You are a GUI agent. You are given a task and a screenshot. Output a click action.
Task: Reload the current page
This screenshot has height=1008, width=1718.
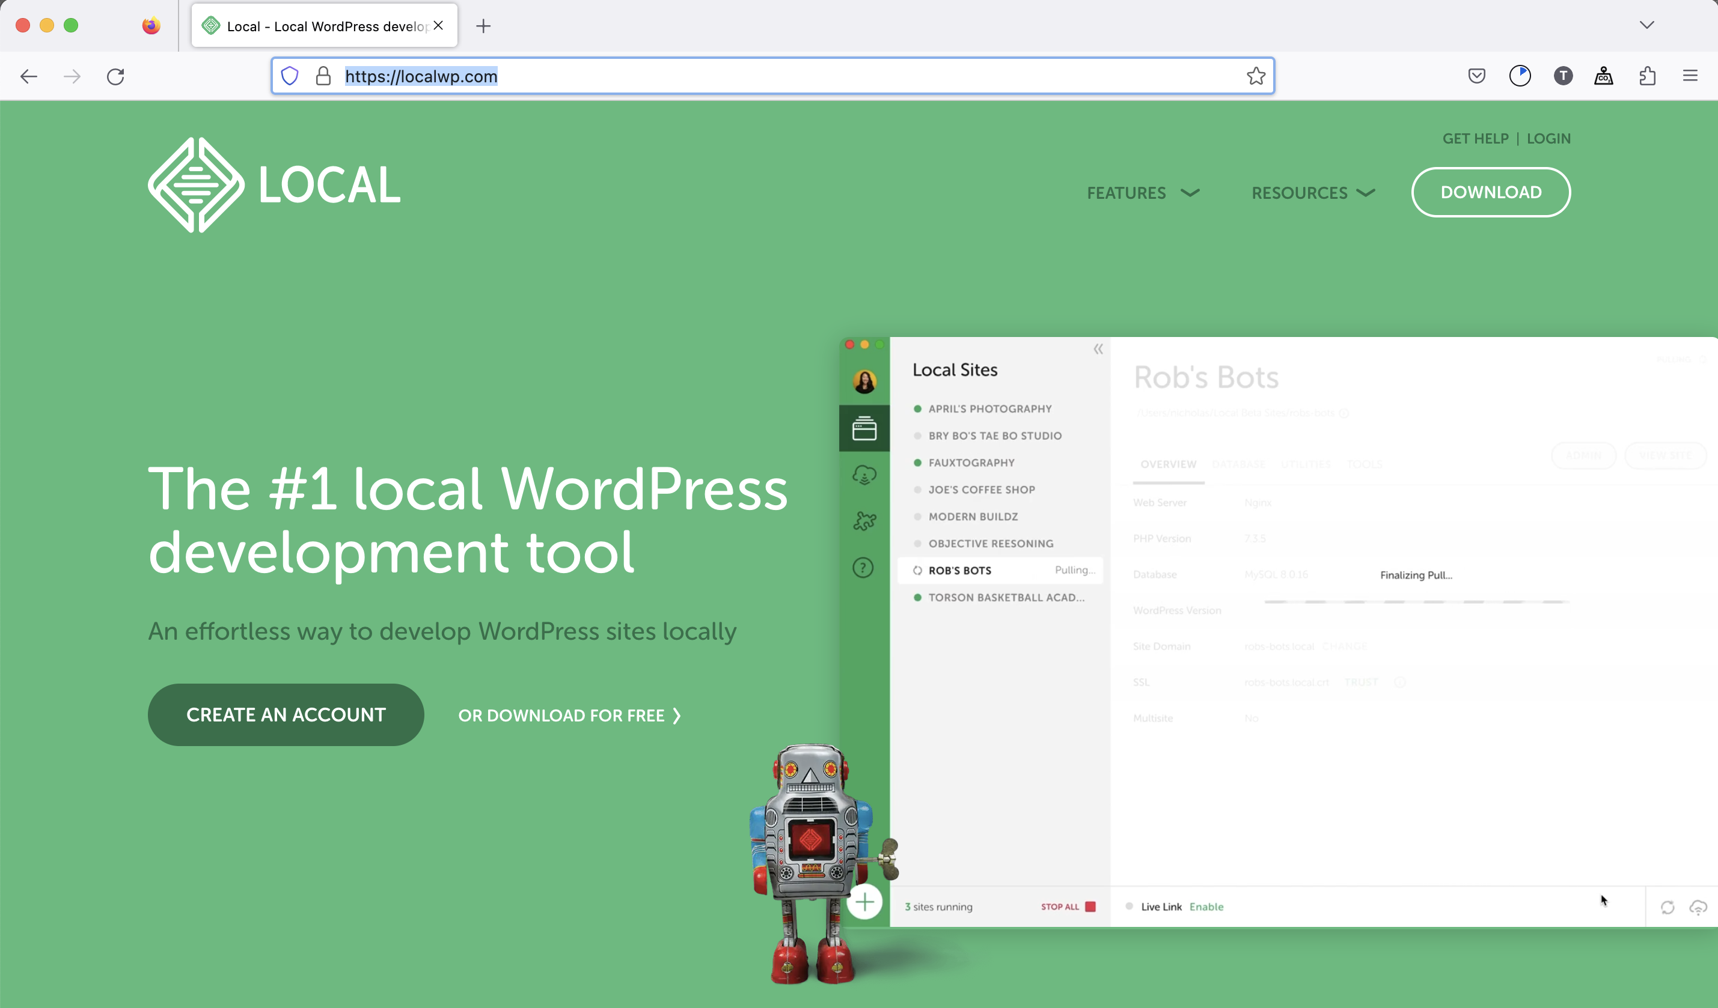[116, 76]
